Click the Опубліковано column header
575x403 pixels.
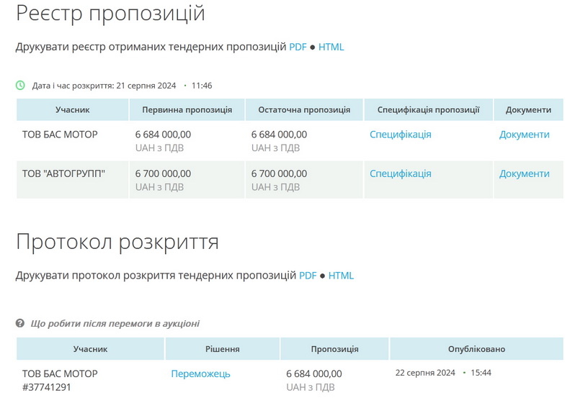[x=476, y=349]
